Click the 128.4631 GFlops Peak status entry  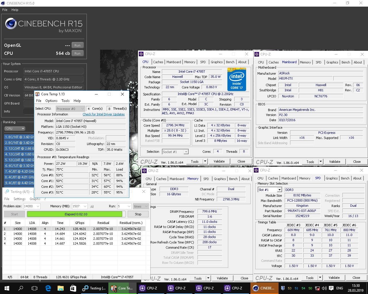71,277
